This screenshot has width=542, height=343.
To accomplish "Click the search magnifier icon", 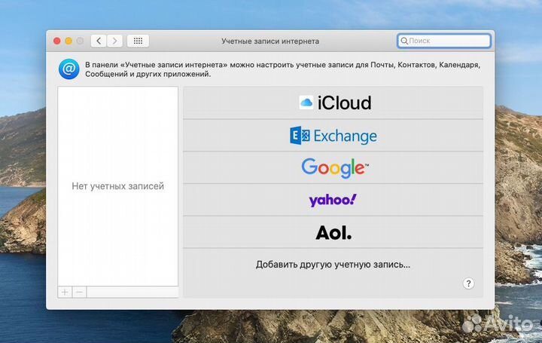I will [404, 41].
